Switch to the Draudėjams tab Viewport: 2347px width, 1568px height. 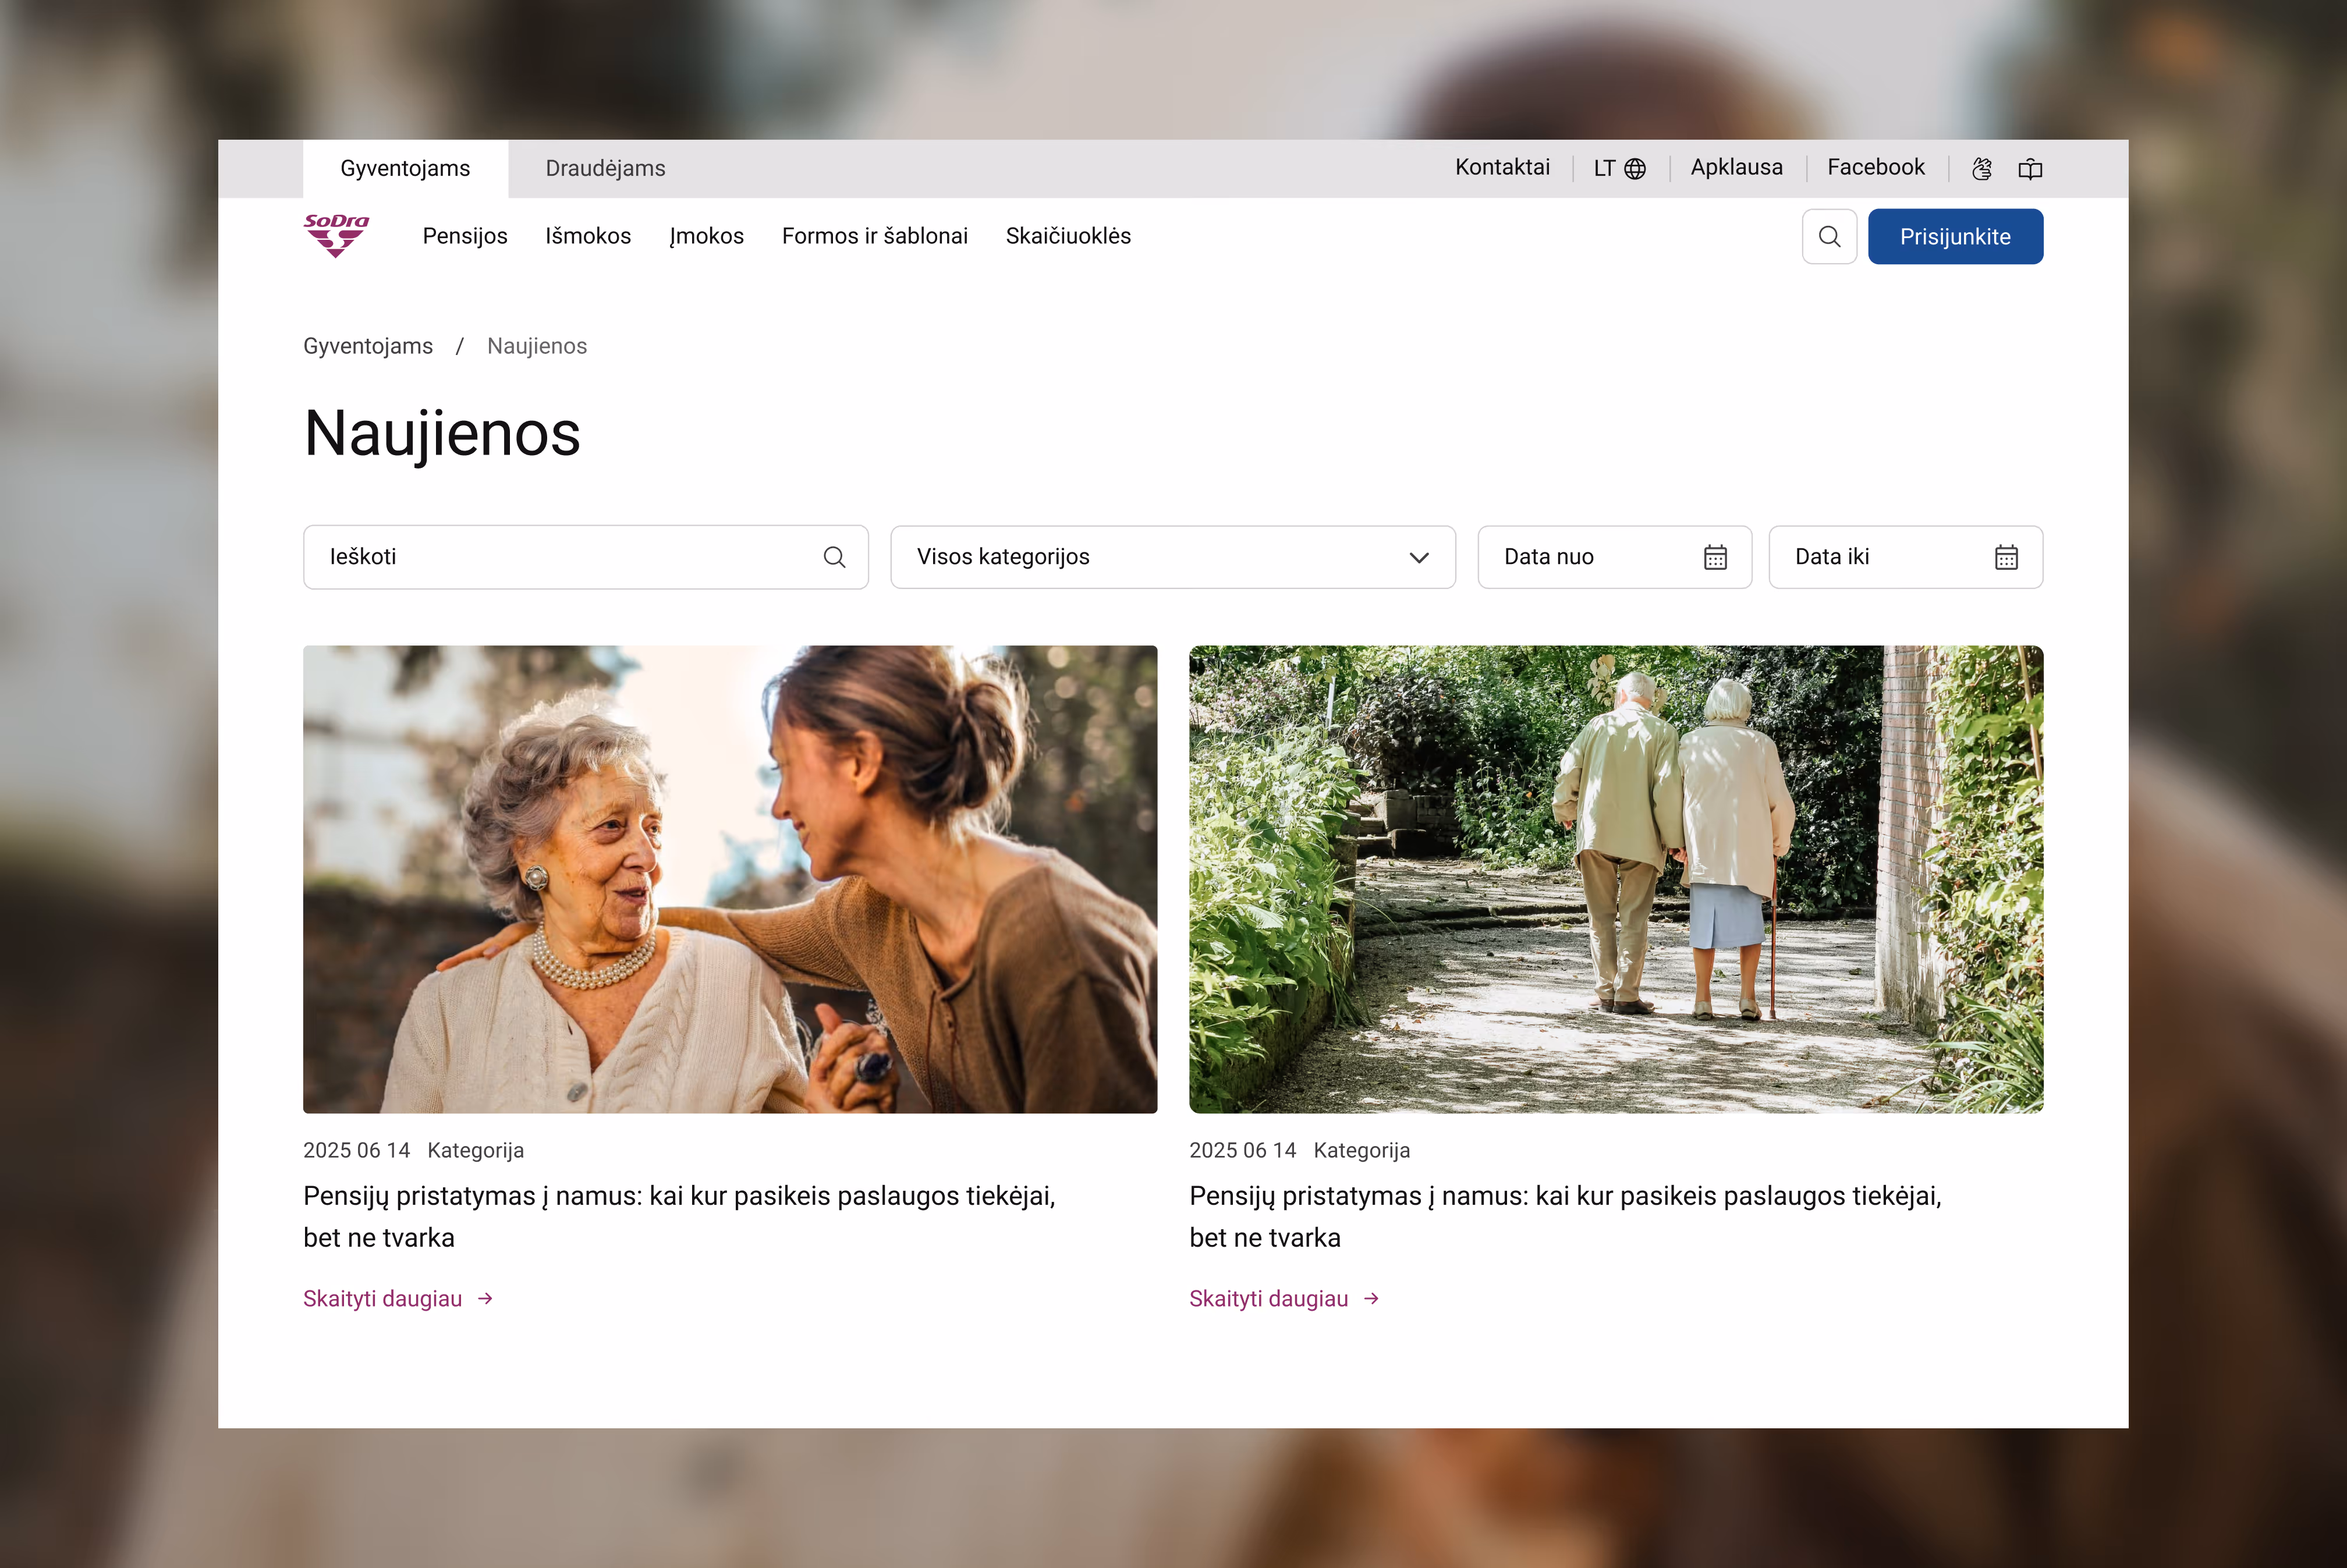point(605,169)
